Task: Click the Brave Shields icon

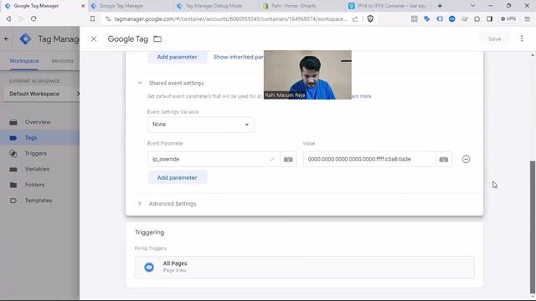Action: [370, 18]
